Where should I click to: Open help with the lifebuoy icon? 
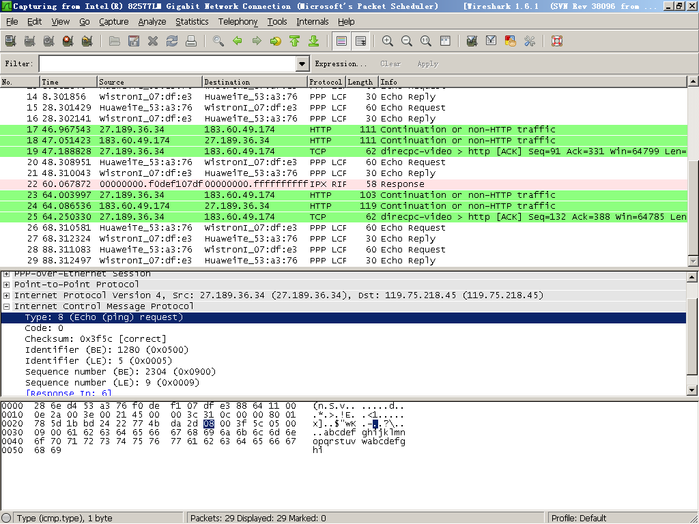tap(557, 42)
